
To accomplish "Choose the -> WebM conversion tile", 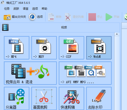I will (99, 48).
